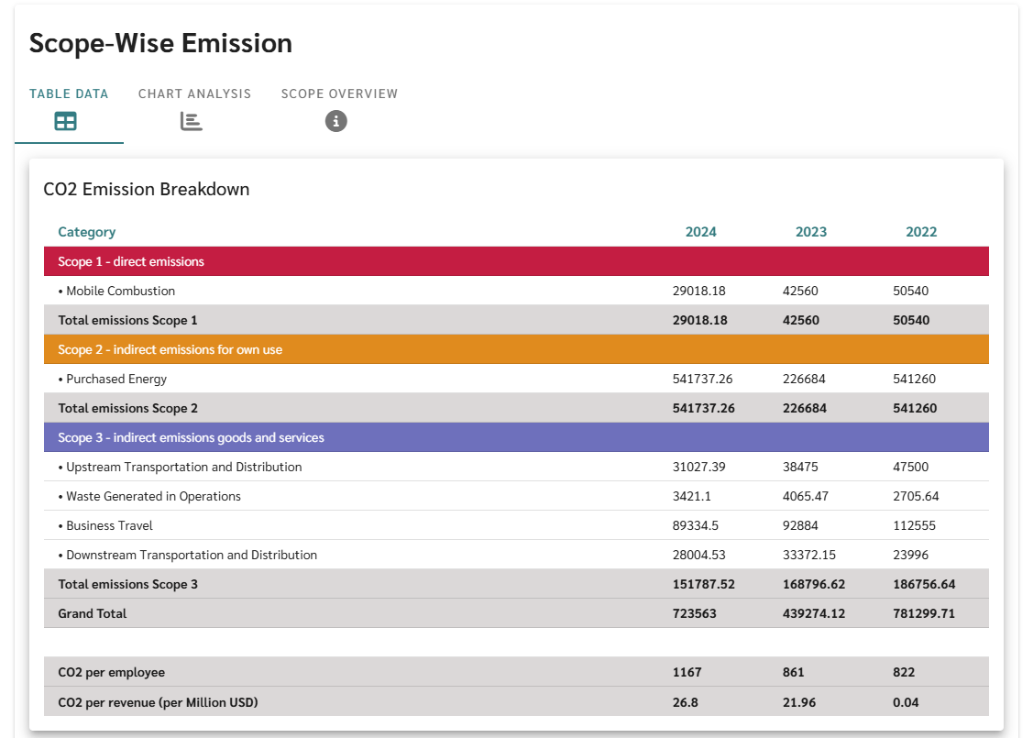Image resolution: width=1033 pixels, height=738 pixels.
Task: Click the Scope-Wise Emission page title
Action: point(160,43)
